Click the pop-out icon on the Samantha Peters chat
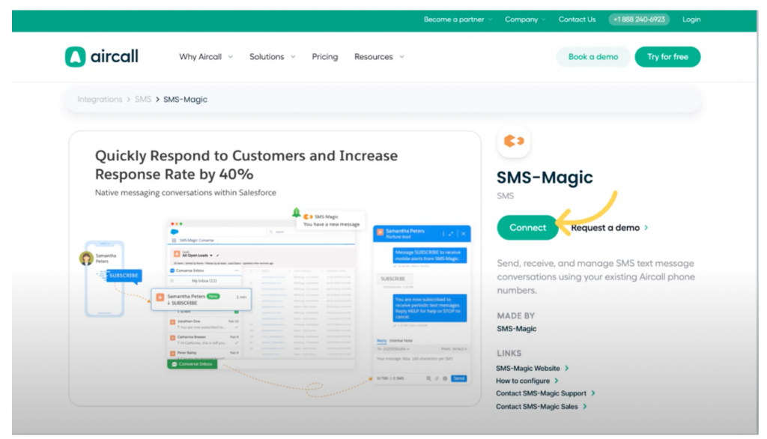The width and height of the screenshot is (767, 439). (x=451, y=234)
